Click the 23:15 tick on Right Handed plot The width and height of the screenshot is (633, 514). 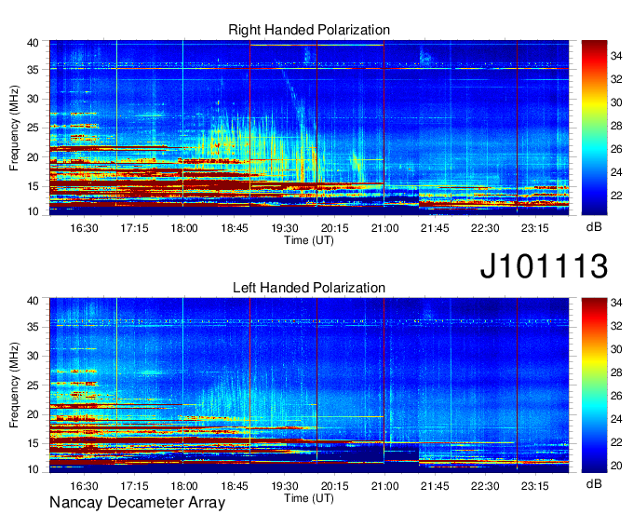pos(535,228)
